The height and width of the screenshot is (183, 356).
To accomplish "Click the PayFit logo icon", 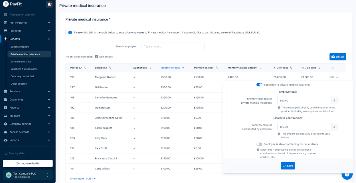I will pos(6,4).
